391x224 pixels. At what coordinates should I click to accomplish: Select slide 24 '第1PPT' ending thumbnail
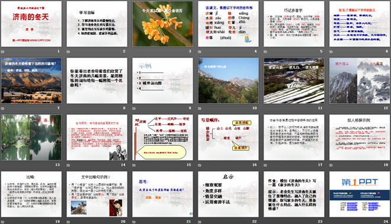tap(360, 194)
